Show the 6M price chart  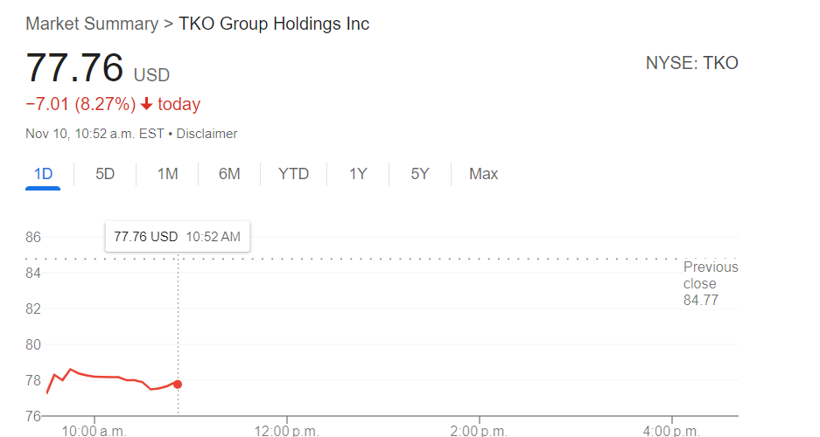pos(229,174)
